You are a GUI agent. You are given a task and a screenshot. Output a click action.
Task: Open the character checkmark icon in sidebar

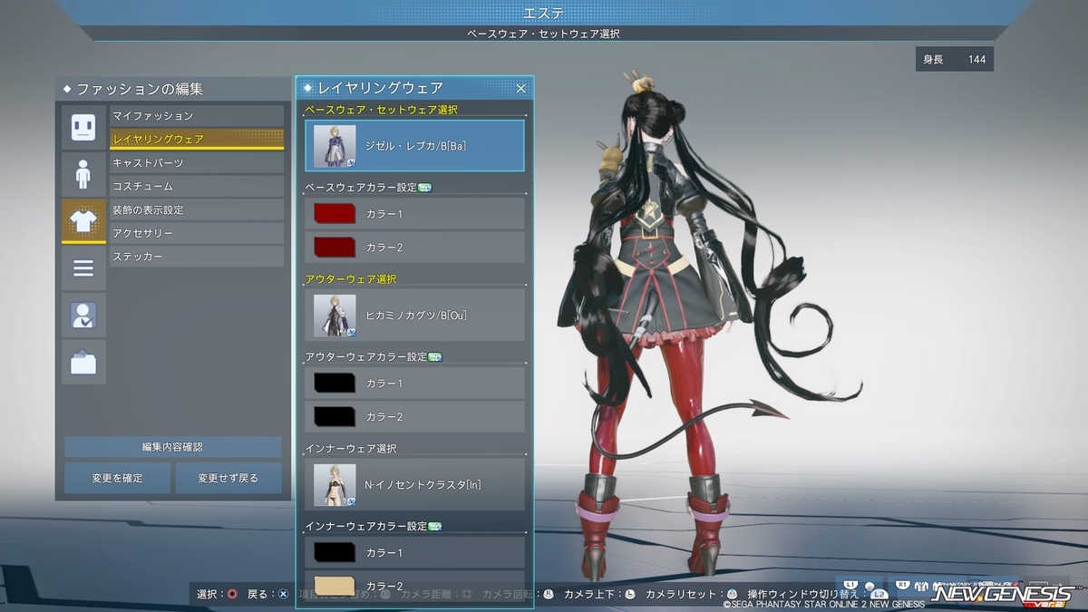coord(83,316)
